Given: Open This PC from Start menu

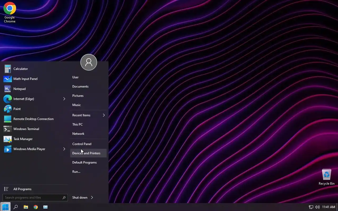Looking at the screenshot, I should point(88,124).
